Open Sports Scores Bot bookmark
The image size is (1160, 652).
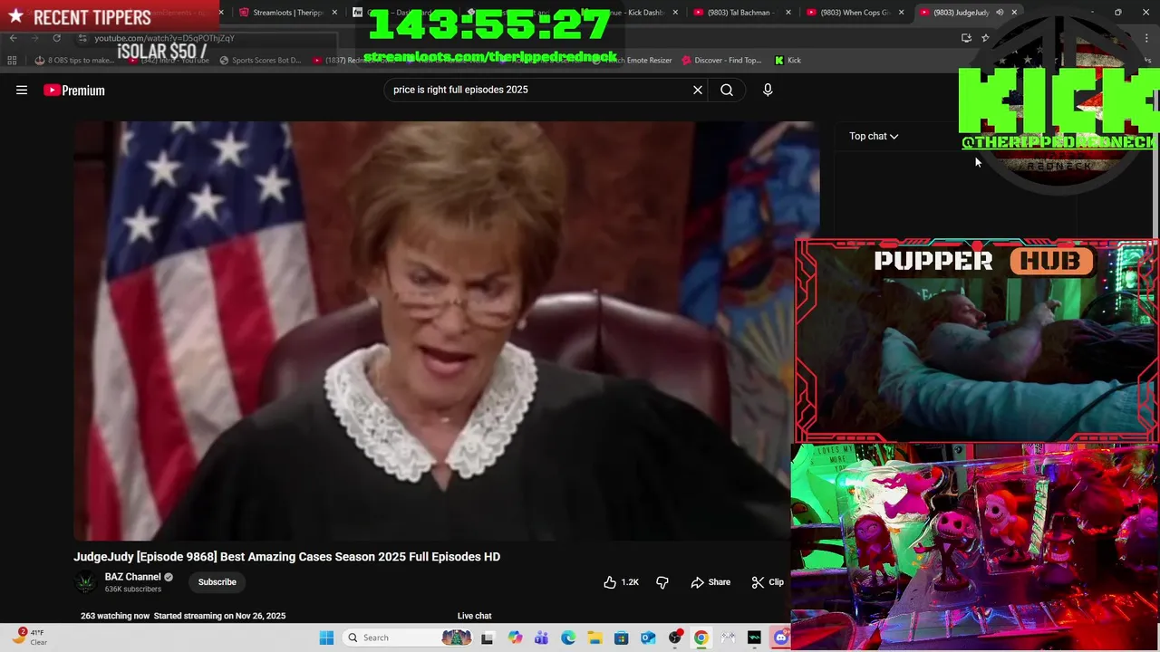[x=259, y=60]
